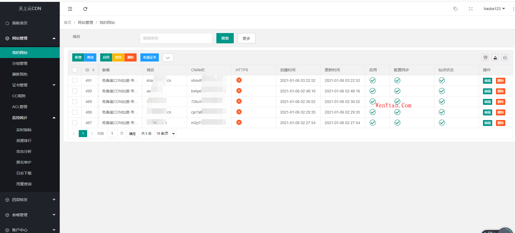Open CC规则 in the sidebar
515x233 pixels.
pyautogui.click(x=30, y=96)
